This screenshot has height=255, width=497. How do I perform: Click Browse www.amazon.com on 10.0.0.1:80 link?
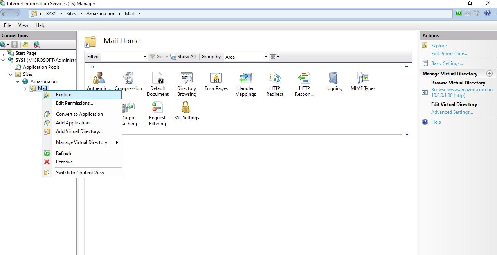462,92
